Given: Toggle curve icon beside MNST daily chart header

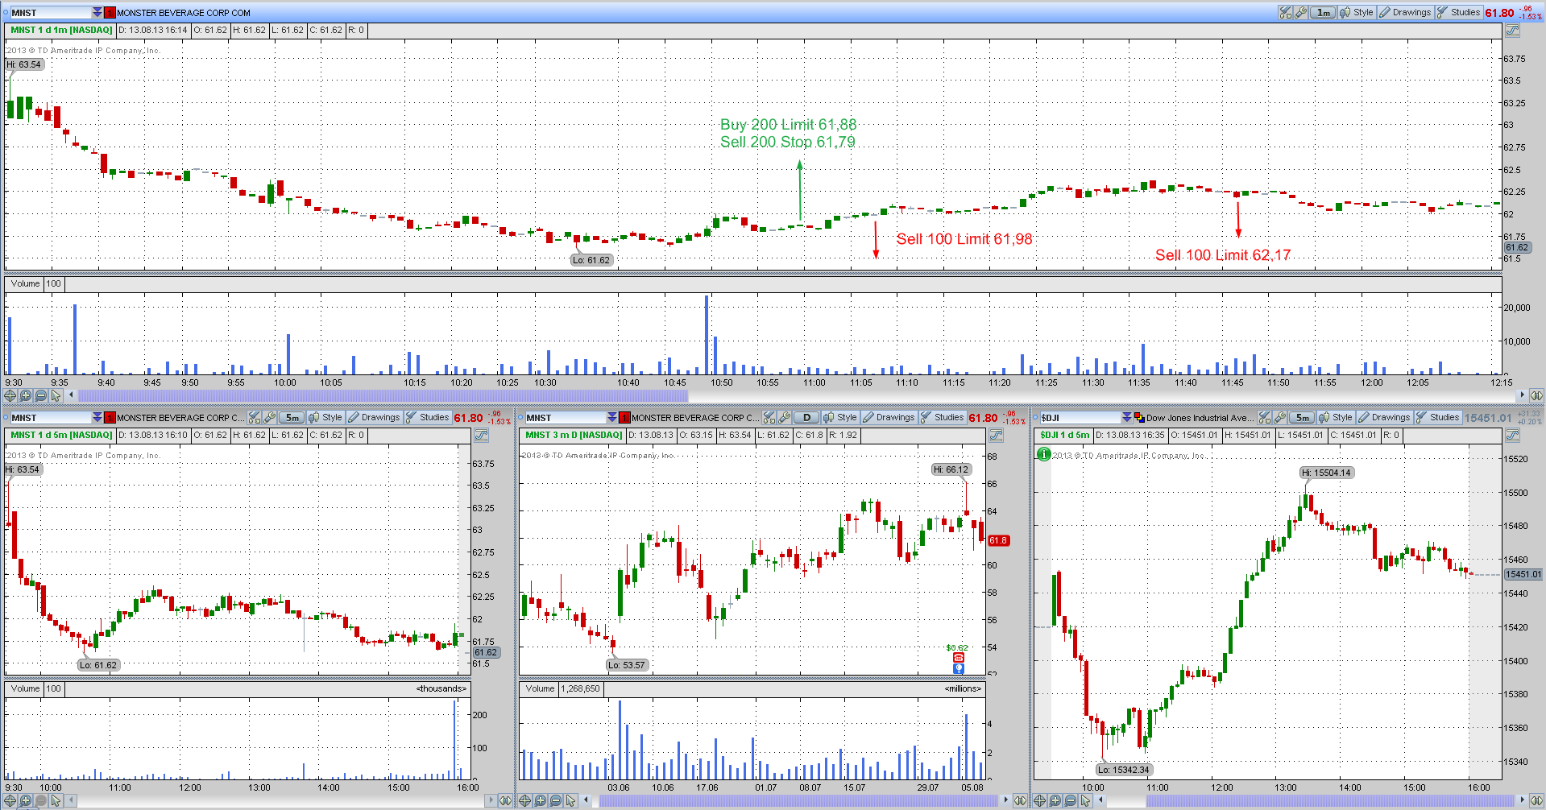Looking at the screenshot, I should click(x=996, y=436).
